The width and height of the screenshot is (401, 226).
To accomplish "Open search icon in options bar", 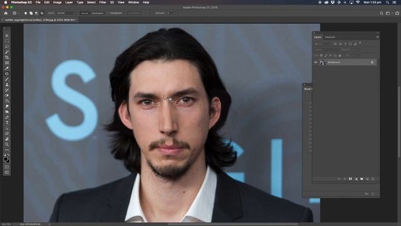I will [382, 13].
